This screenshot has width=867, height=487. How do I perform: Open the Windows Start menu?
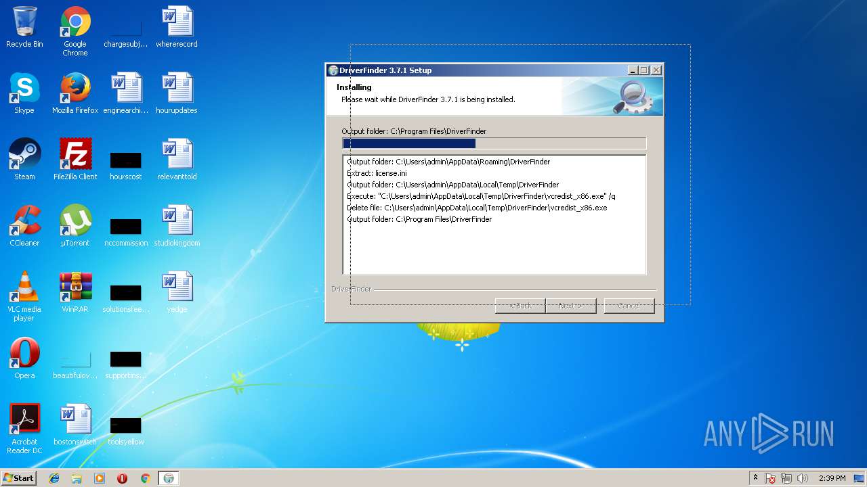(18, 478)
